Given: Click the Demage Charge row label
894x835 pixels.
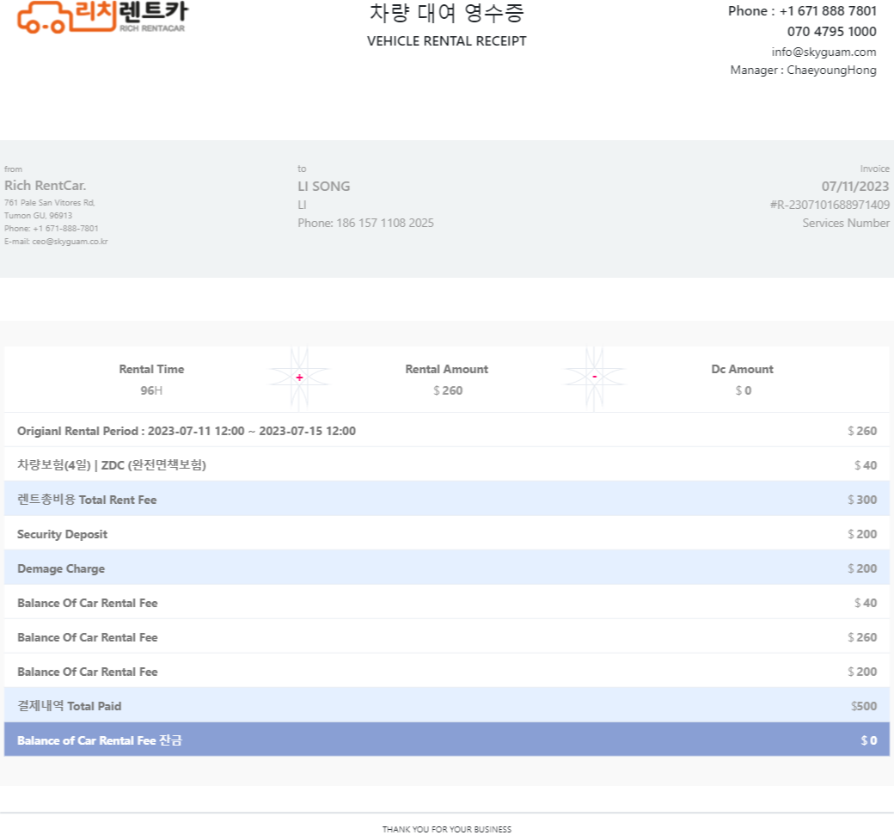Looking at the screenshot, I should click(x=61, y=568).
